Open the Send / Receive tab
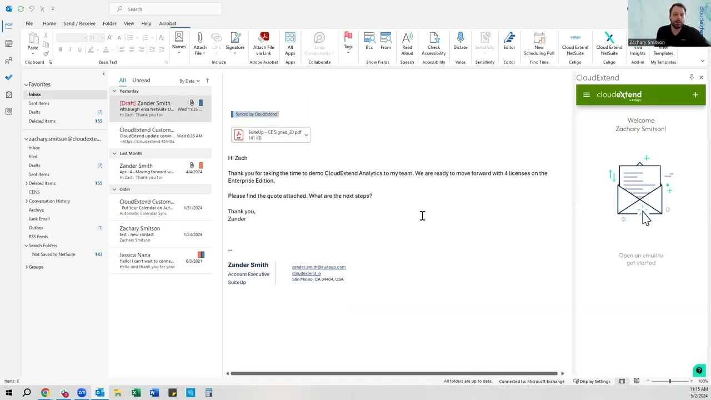 pyautogui.click(x=79, y=23)
